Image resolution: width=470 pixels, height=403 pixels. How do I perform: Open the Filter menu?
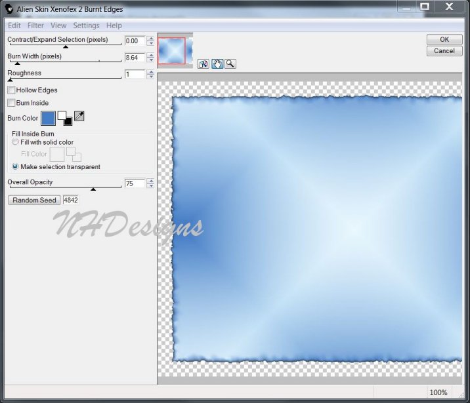pyautogui.click(x=35, y=26)
